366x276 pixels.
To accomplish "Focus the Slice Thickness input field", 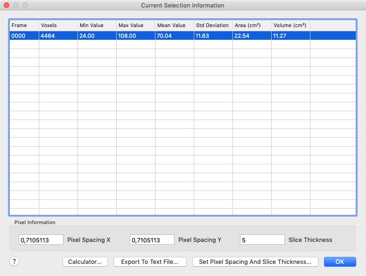I will tap(262, 240).
